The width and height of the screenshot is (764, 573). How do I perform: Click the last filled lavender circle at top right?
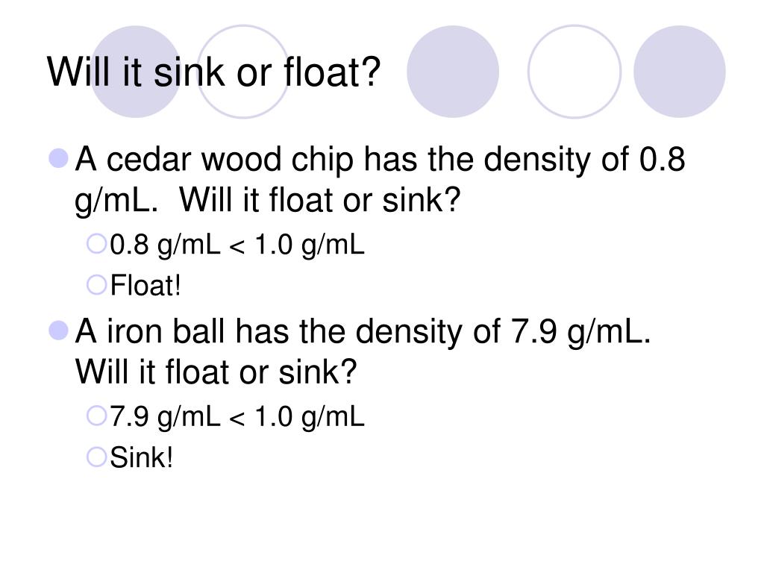tap(679, 72)
